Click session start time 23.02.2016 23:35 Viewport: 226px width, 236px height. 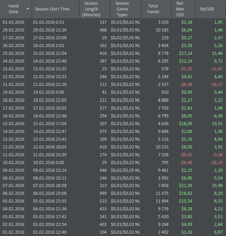point(50,69)
